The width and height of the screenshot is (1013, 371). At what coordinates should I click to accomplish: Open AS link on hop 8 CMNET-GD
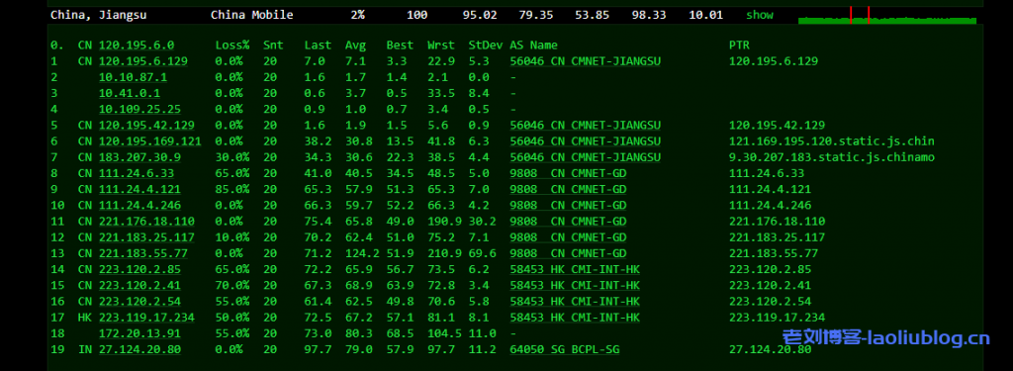tap(568, 173)
